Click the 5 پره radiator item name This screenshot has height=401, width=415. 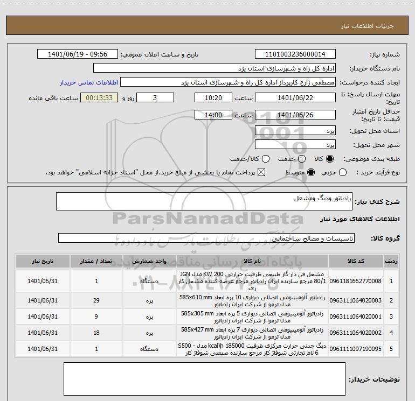coord(252,317)
